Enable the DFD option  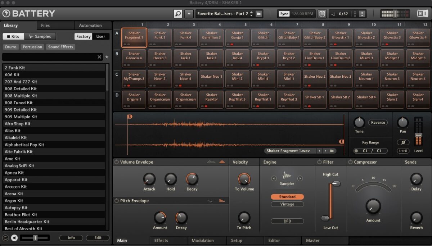(287, 221)
